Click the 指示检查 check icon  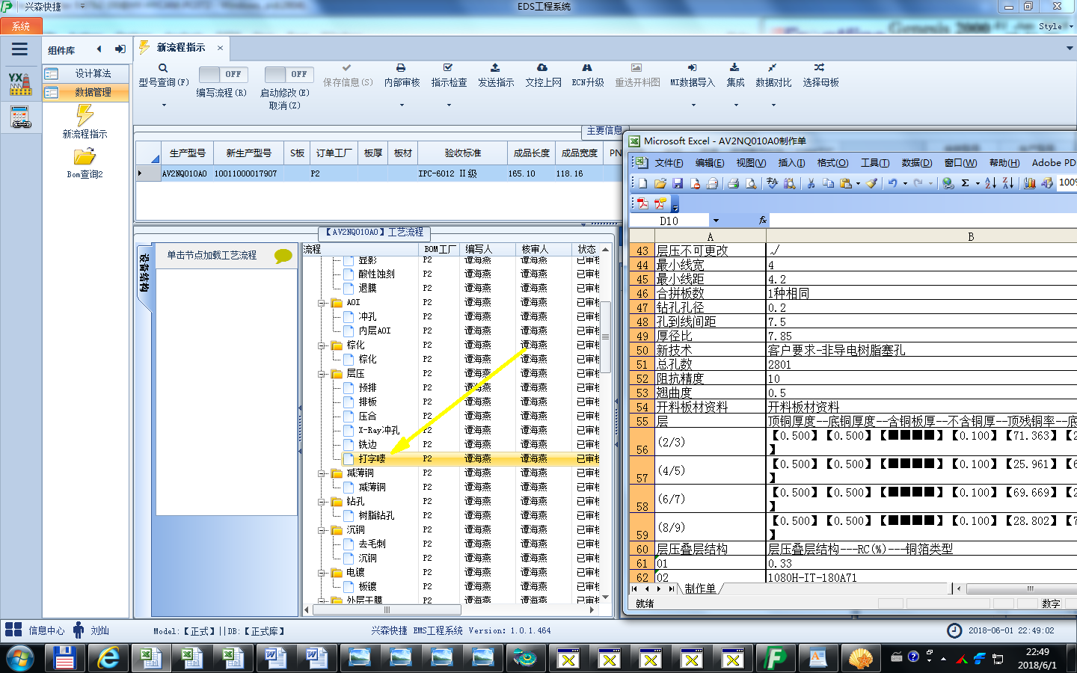click(448, 67)
